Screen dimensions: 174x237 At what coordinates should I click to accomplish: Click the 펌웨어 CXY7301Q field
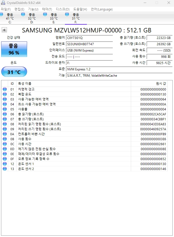coord(89,38)
